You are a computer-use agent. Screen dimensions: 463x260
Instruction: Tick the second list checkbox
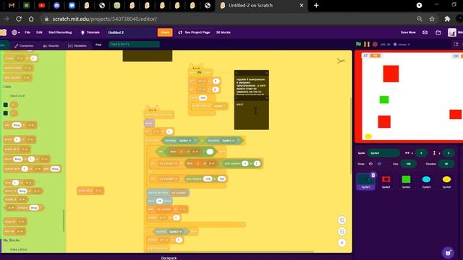pyautogui.click(x=6, y=113)
